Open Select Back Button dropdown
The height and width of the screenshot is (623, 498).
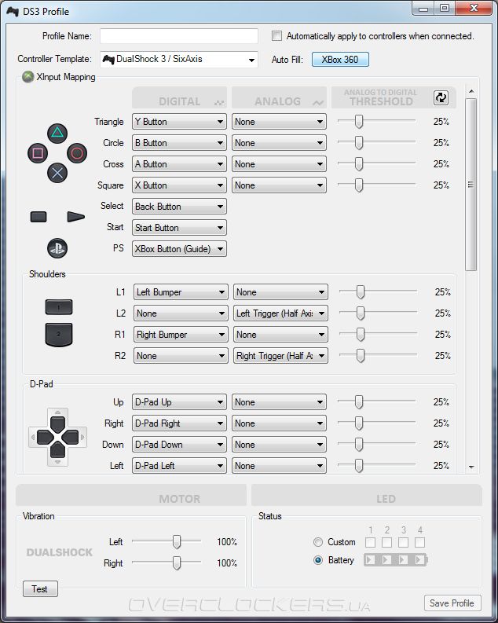pyautogui.click(x=180, y=206)
